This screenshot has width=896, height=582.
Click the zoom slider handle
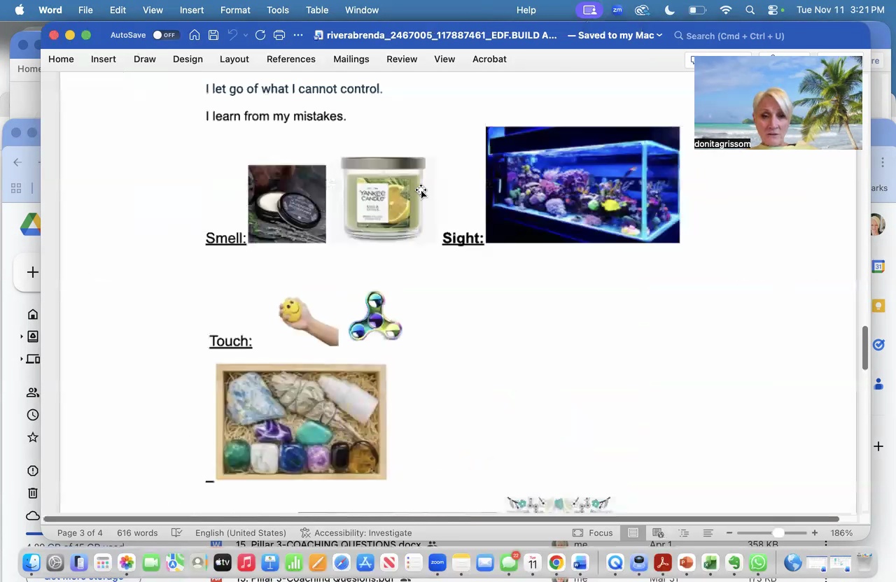point(778,532)
